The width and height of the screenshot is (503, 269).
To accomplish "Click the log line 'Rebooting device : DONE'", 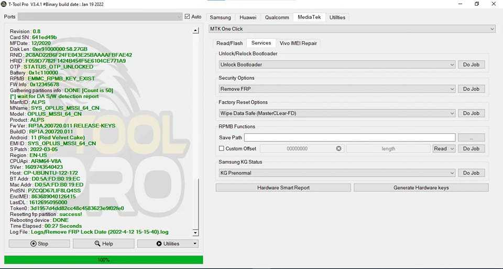I will [39, 220].
